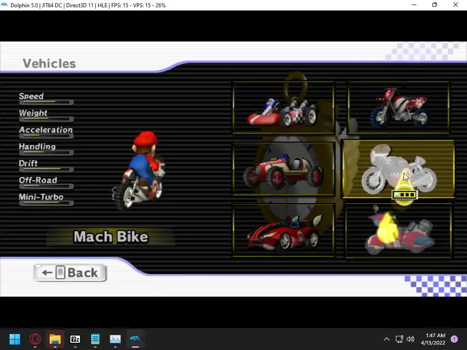Click the Mini-Turbo stat bar
The image size is (467, 350).
(46, 203)
